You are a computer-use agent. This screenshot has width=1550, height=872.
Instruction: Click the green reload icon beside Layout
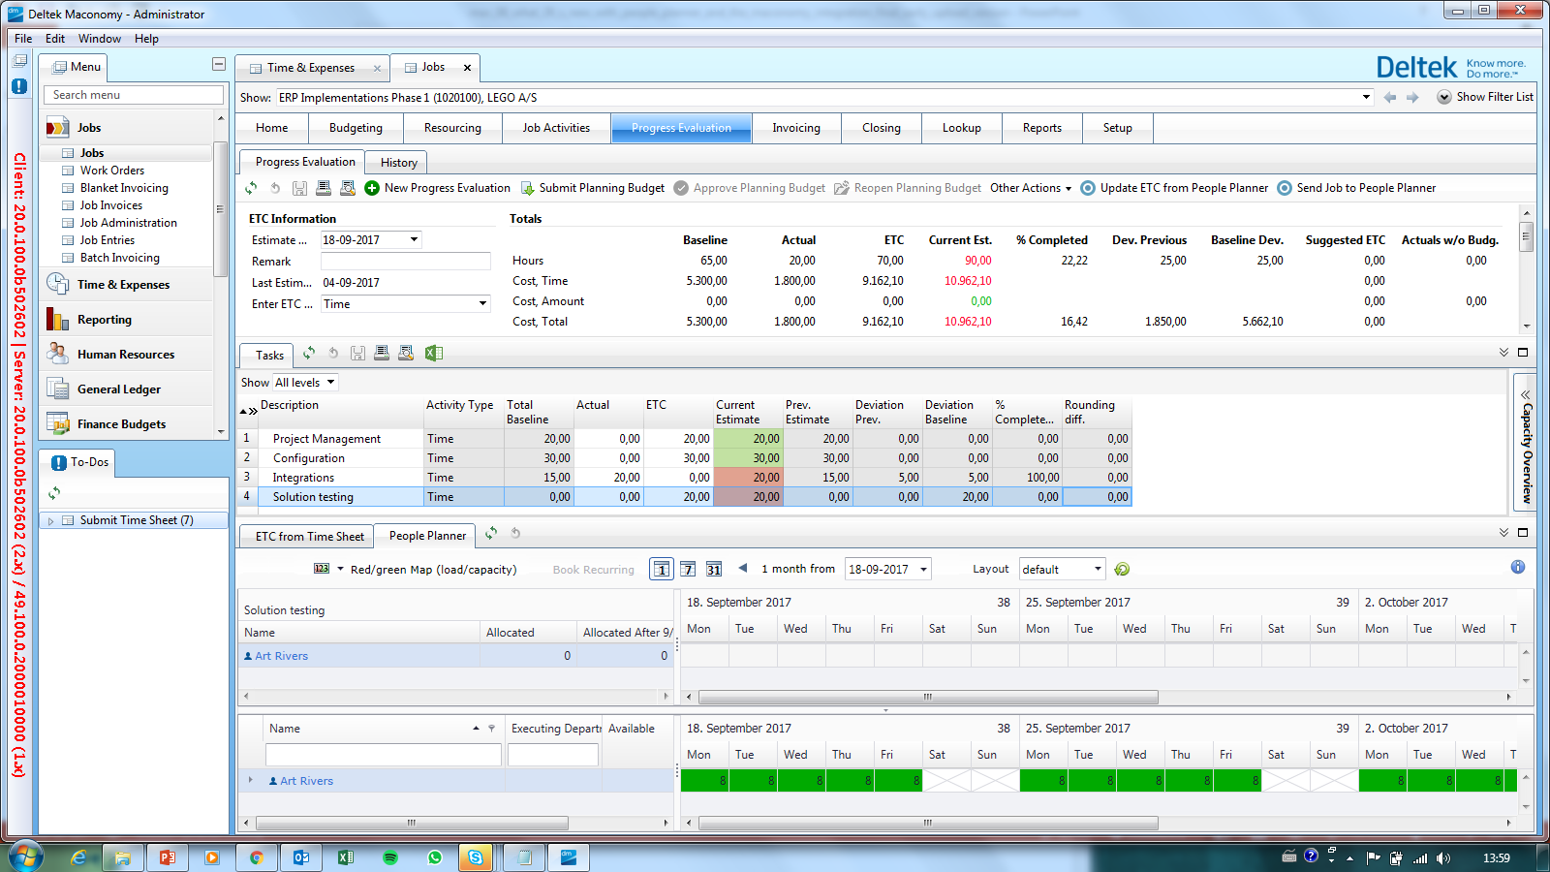[1122, 570]
